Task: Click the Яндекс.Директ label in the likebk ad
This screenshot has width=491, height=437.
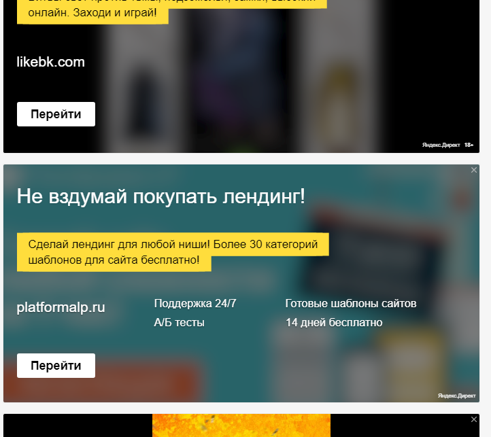Action: (x=441, y=145)
